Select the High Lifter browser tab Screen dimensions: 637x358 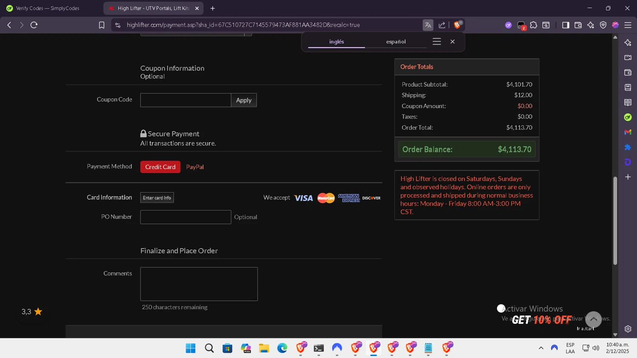[x=153, y=8]
